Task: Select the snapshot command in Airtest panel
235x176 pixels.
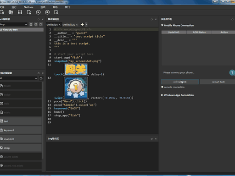Action: coord(21,139)
